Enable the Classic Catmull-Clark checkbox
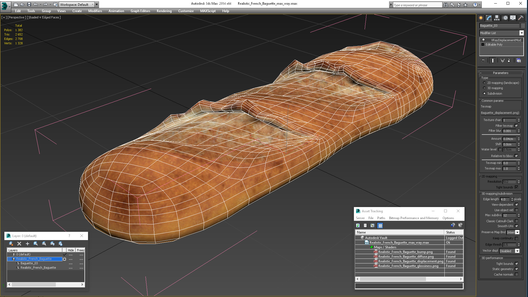 [x=516, y=221]
